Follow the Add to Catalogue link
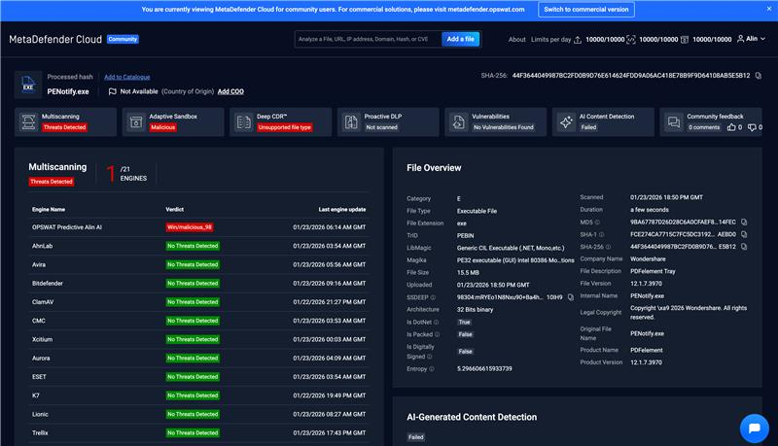This screenshot has height=446, width=778. point(127,77)
